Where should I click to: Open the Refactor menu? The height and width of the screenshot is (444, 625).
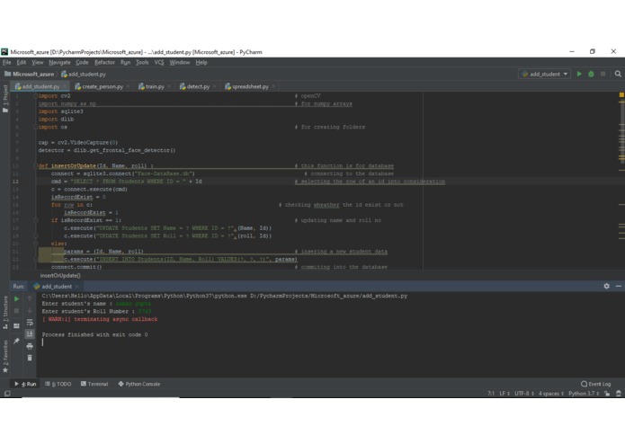point(105,63)
